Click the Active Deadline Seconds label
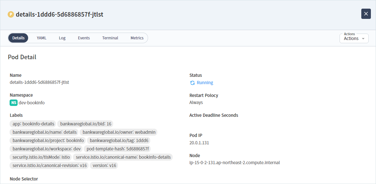The height and width of the screenshot is (184, 376). pyautogui.click(x=214, y=115)
